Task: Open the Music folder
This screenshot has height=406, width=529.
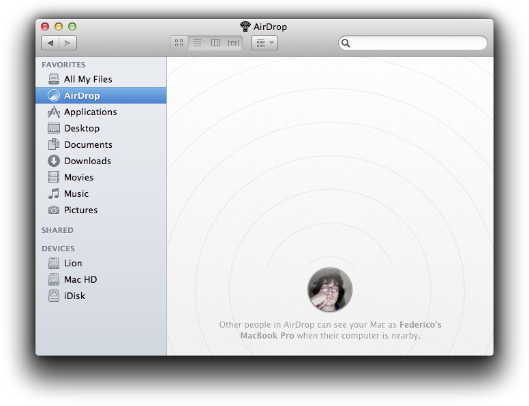Action: tap(101, 193)
